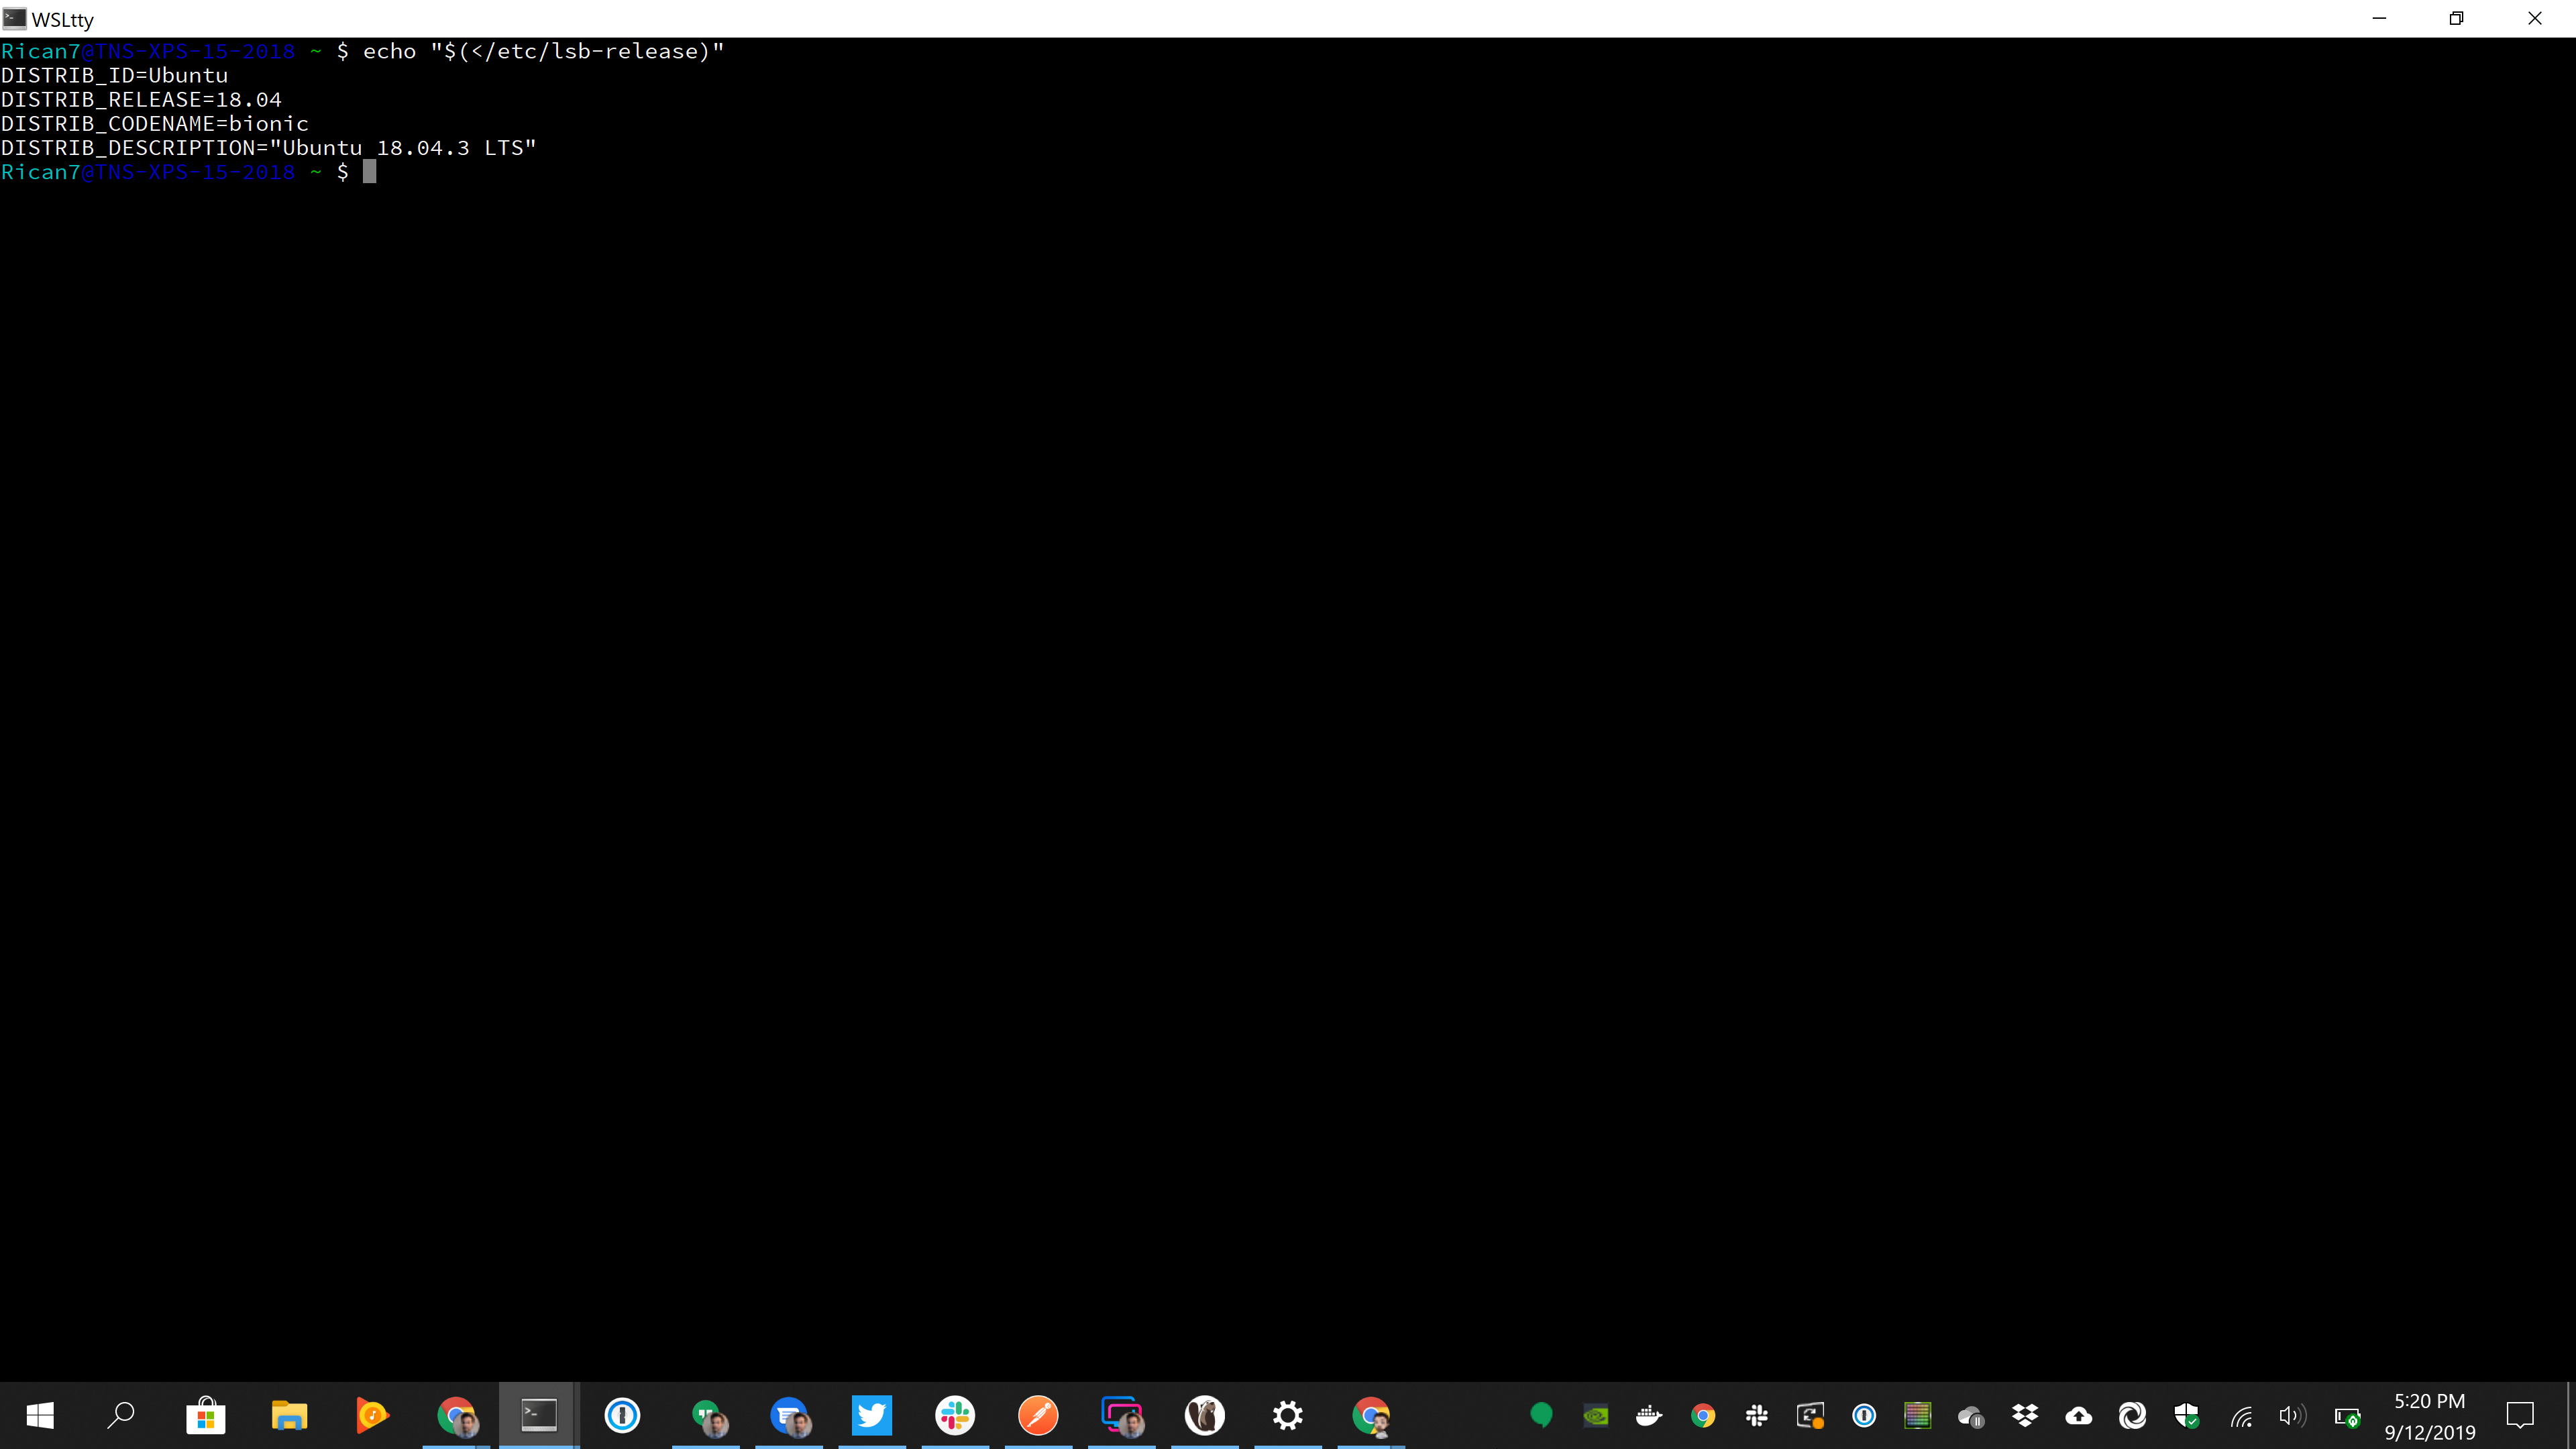2576x1449 pixels.
Task: Click the Windows Start button
Action: (40, 1415)
